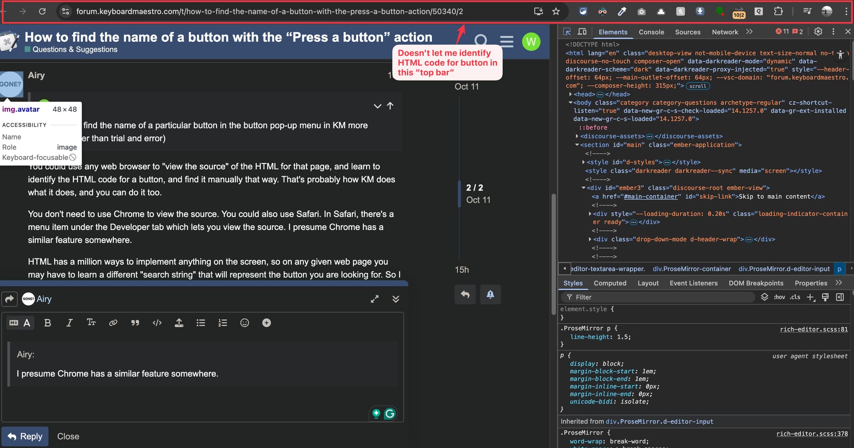Toggle the .cls element classes panel
This screenshot has height=448, width=854.
(x=795, y=297)
